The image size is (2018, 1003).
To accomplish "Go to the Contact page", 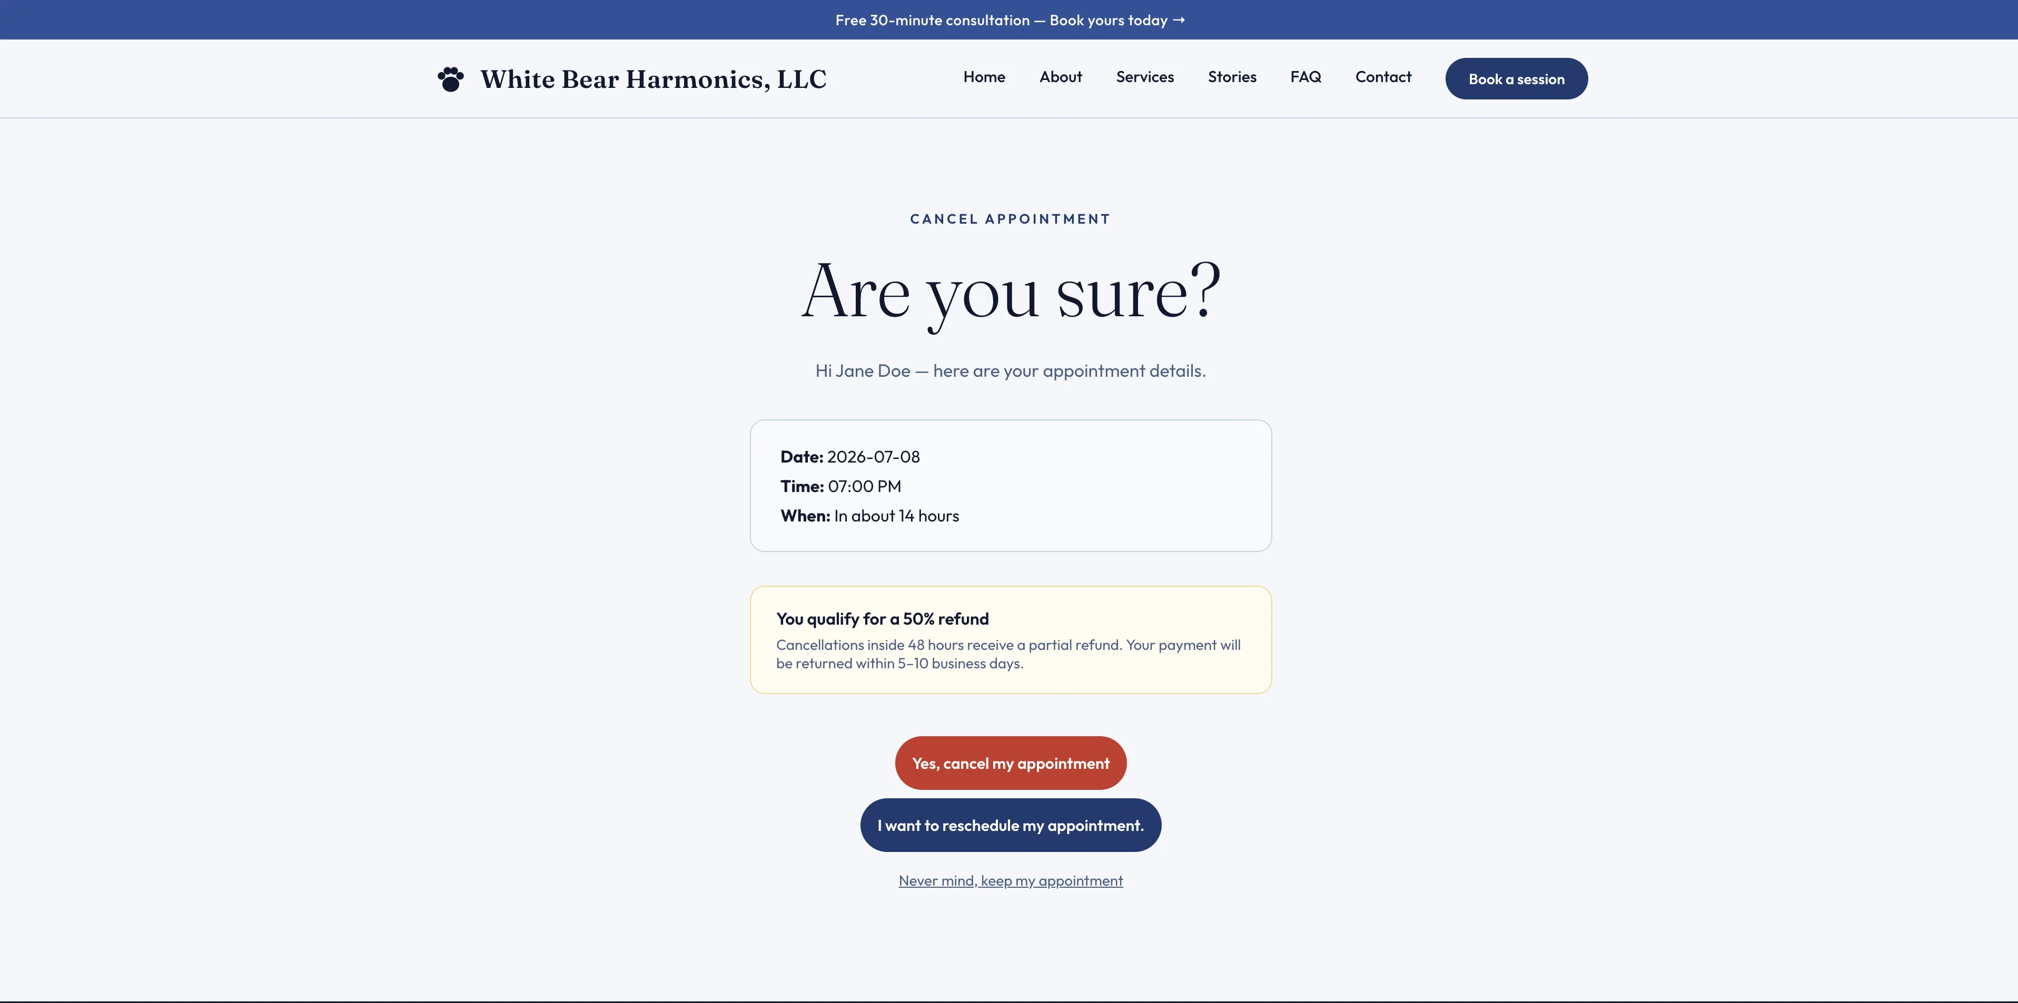I will point(1383,77).
